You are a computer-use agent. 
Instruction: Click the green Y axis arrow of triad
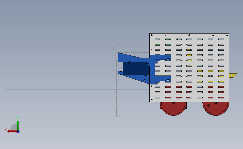(18, 126)
